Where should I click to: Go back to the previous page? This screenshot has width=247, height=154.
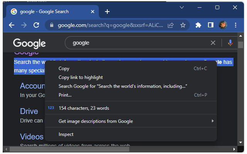point(12,25)
